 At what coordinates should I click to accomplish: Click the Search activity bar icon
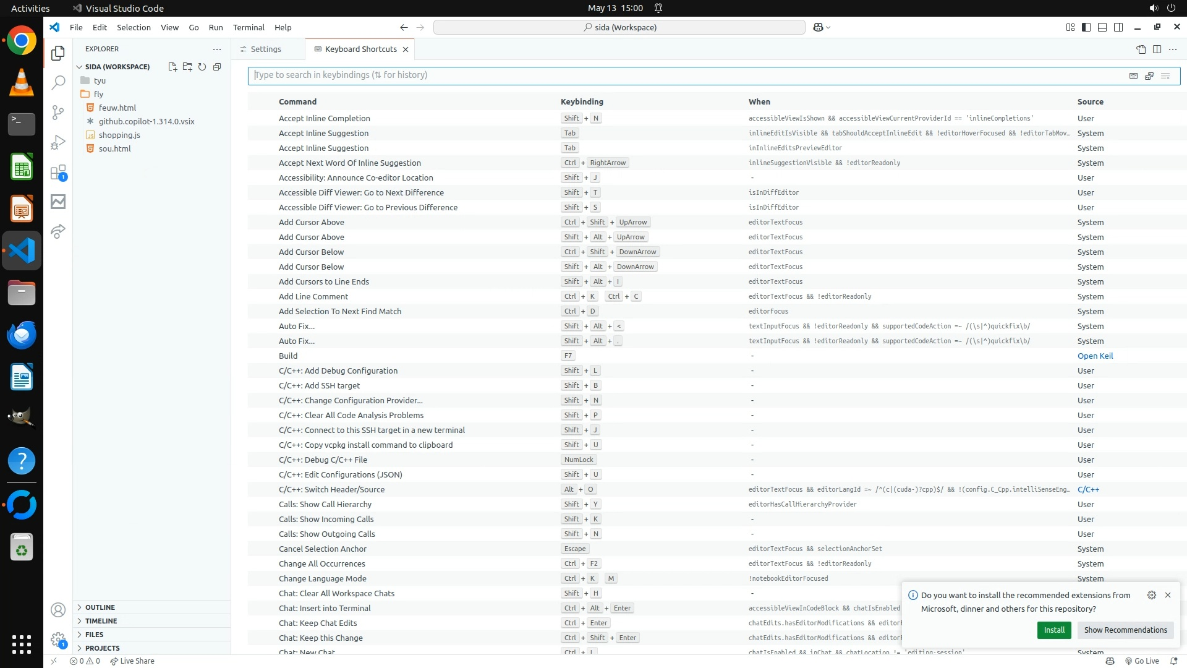[58, 82]
